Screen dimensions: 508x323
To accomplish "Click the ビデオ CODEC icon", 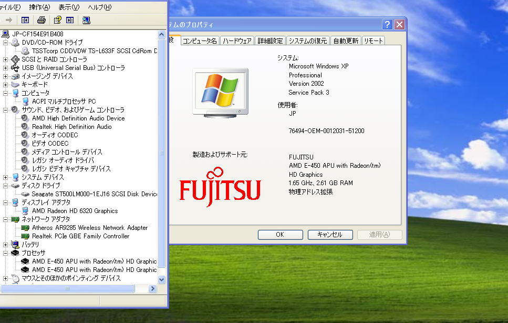I will pos(25,144).
